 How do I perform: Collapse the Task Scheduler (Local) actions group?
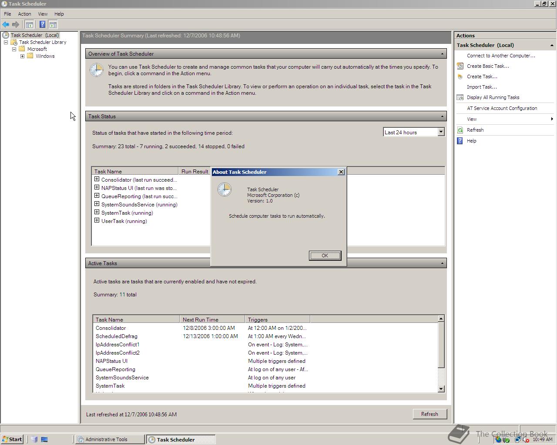pyautogui.click(x=552, y=45)
